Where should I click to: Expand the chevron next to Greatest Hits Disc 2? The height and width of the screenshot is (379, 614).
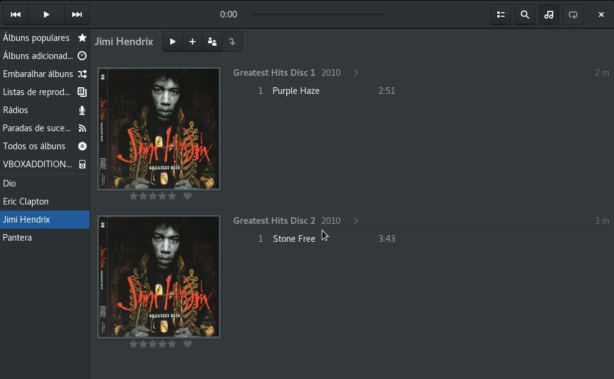(x=356, y=221)
